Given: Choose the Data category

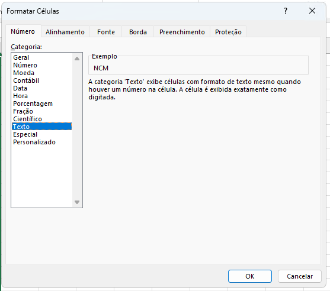Looking at the screenshot, I should coord(41,88).
